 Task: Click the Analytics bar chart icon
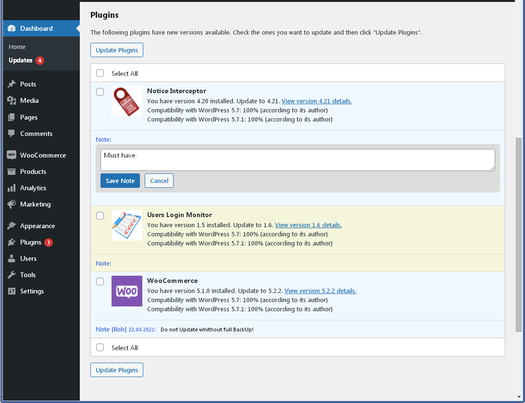point(12,188)
